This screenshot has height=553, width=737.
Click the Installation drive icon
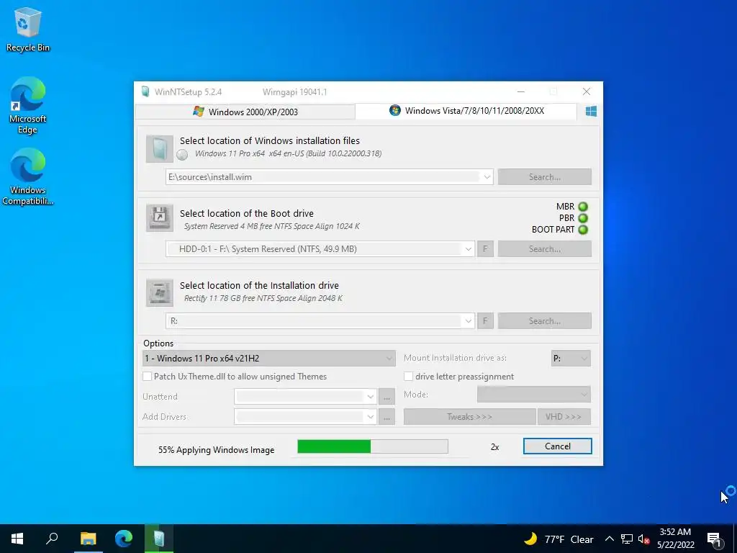click(x=160, y=292)
